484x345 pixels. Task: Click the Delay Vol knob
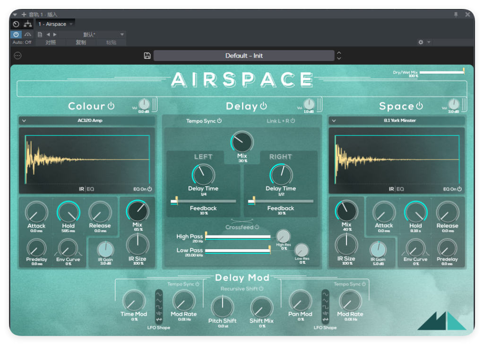point(309,104)
